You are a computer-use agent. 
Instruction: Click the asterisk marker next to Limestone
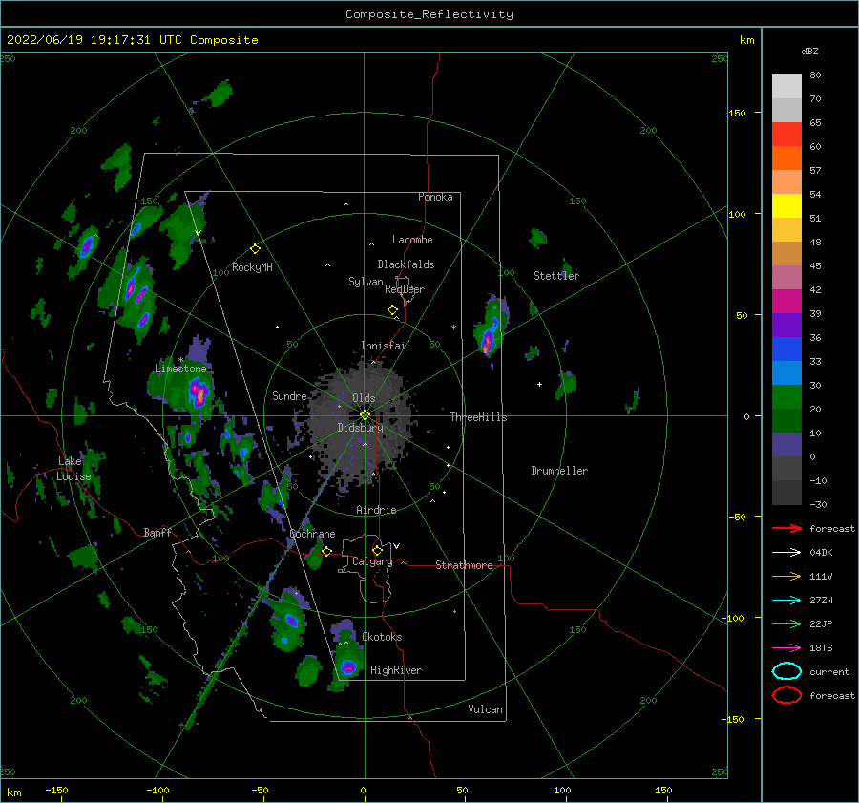180,360
